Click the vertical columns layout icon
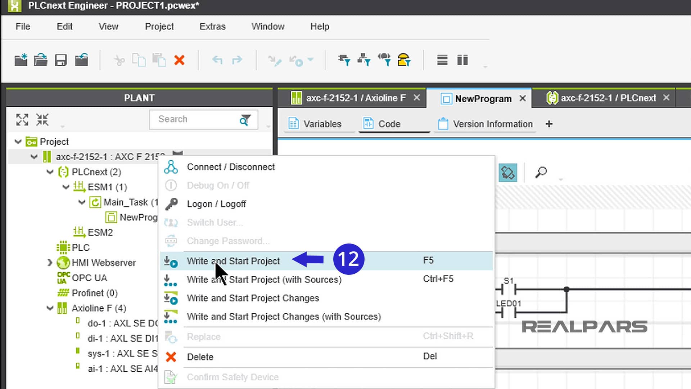This screenshot has width=691, height=389. [462, 60]
